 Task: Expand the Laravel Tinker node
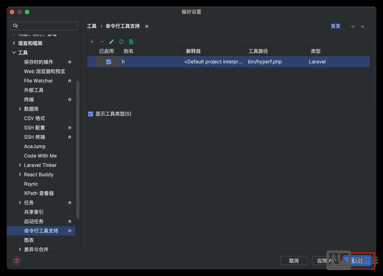click(x=20, y=165)
